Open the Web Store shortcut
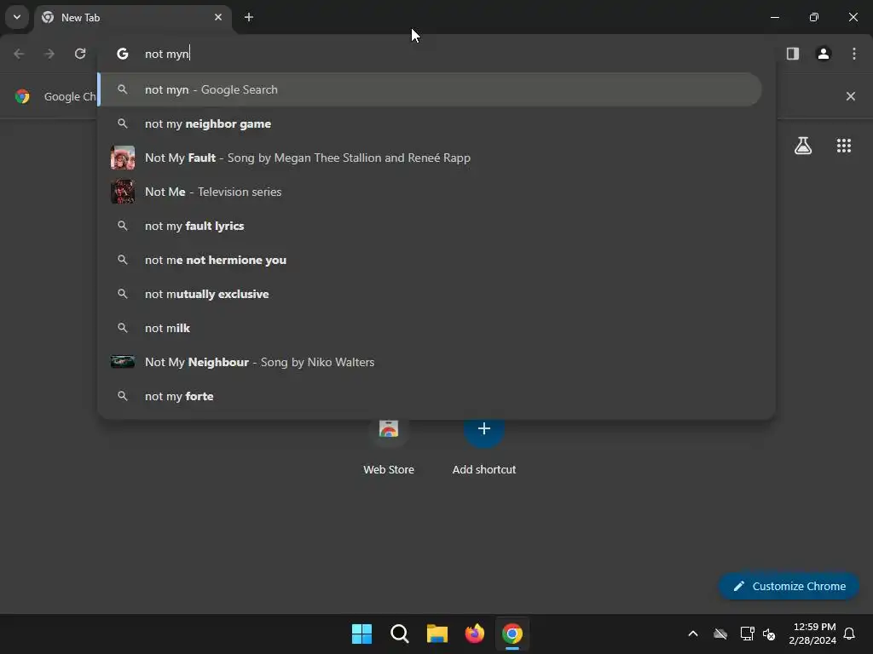This screenshot has height=654, width=873. click(389, 445)
